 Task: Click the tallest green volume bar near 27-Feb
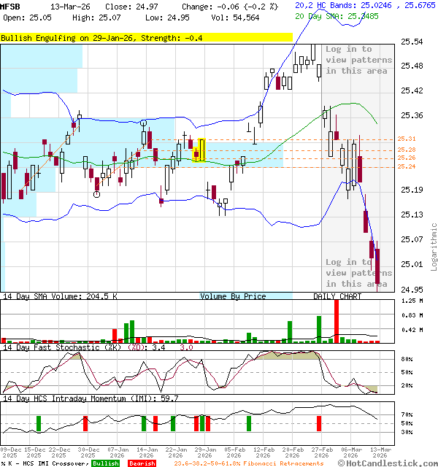(x=319, y=328)
